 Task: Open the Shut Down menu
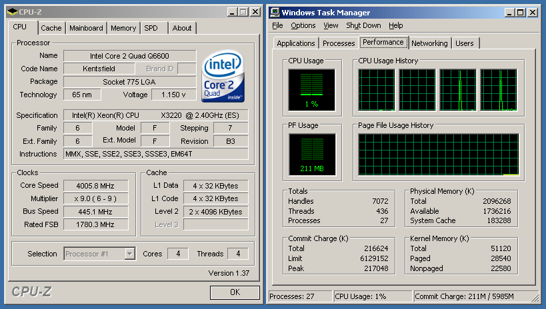coord(363,25)
